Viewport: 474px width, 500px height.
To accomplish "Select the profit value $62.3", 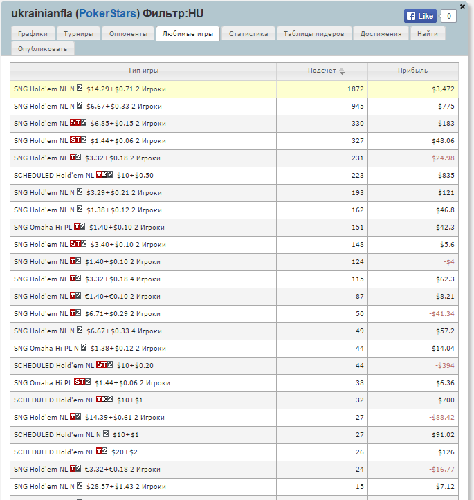I will click(x=446, y=279).
